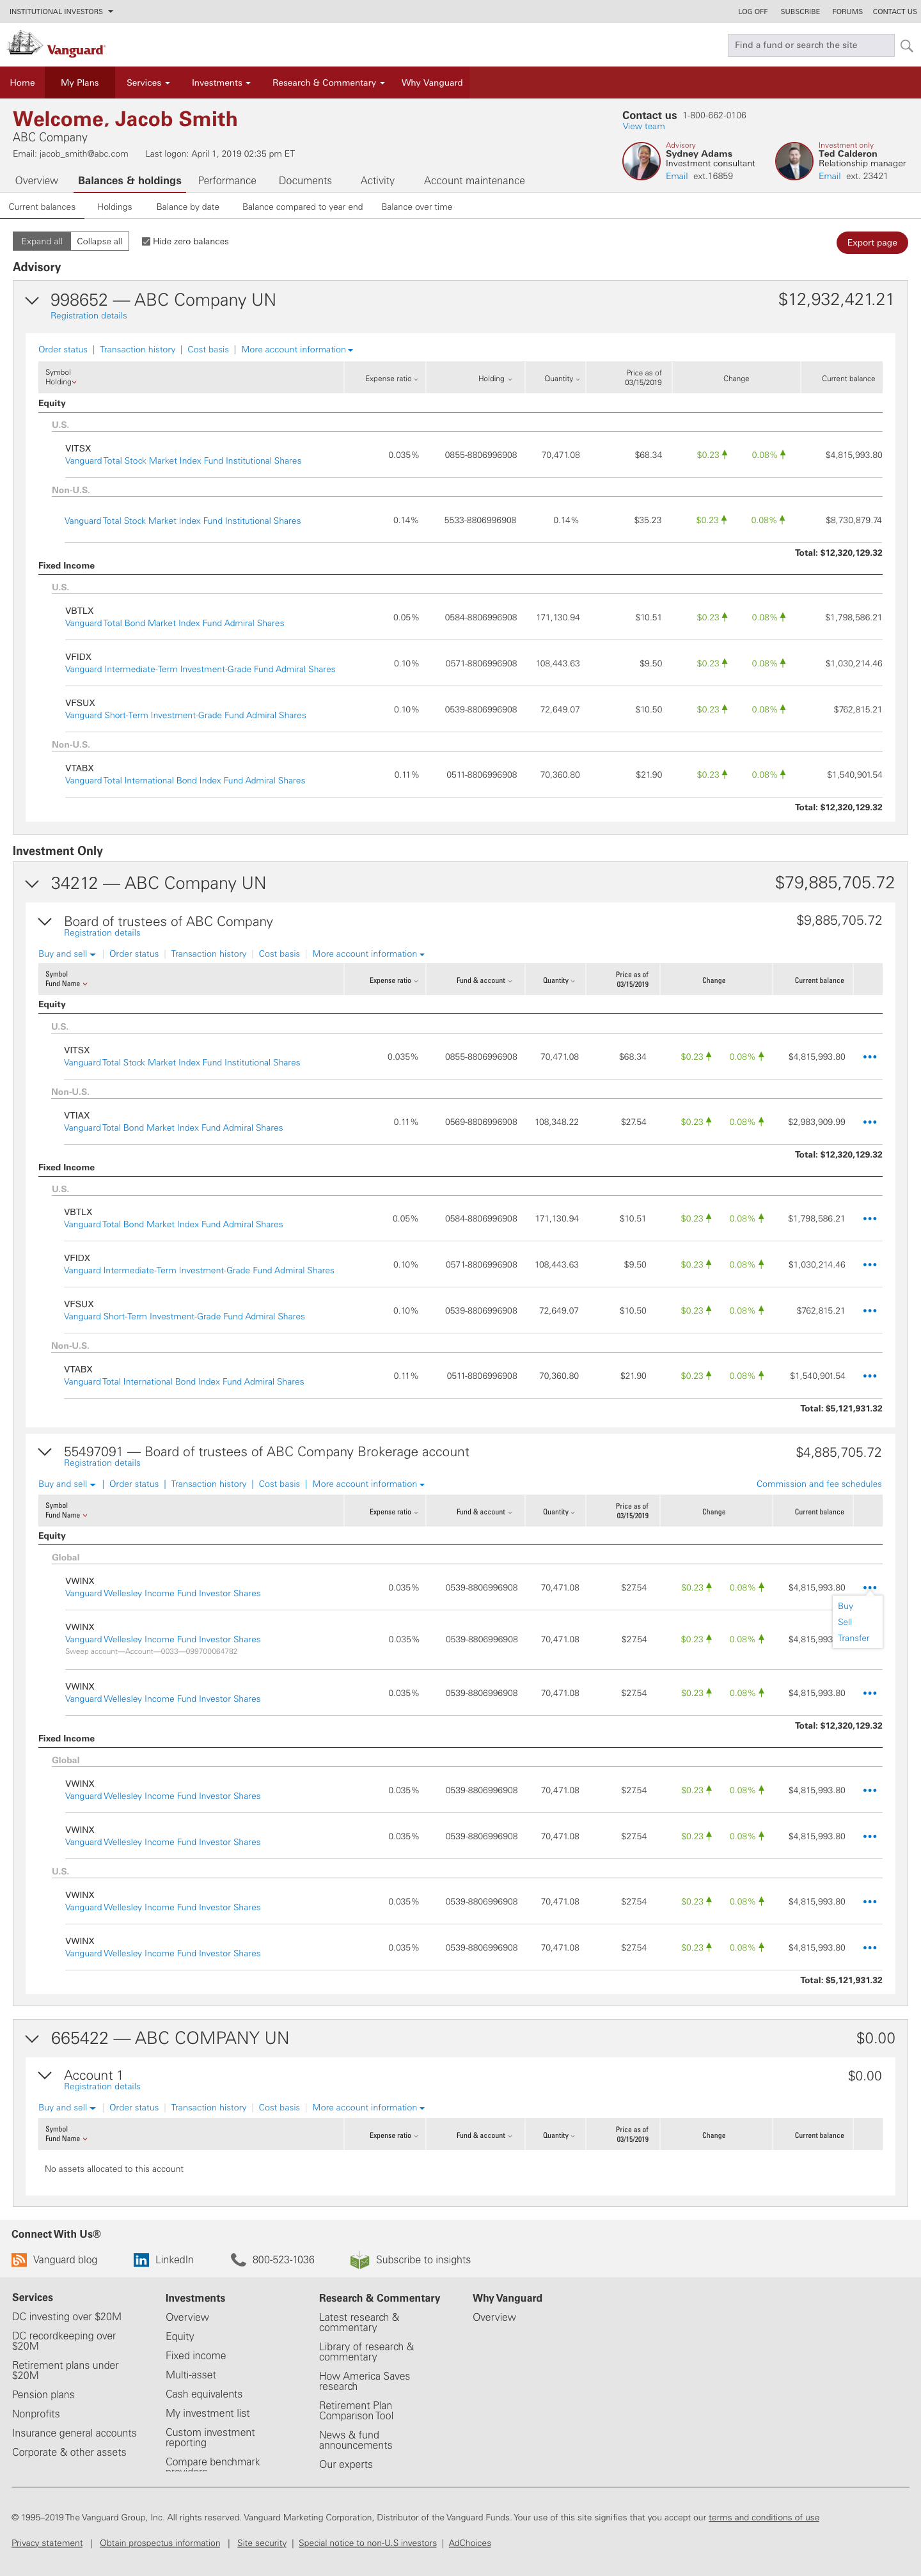Email Ted Calderon via the Email link
The height and width of the screenshot is (2576, 921).
point(829,176)
